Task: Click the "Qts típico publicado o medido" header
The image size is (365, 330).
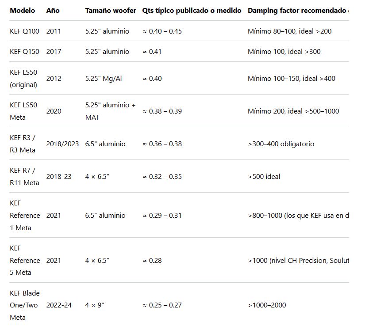Action: [192, 10]
